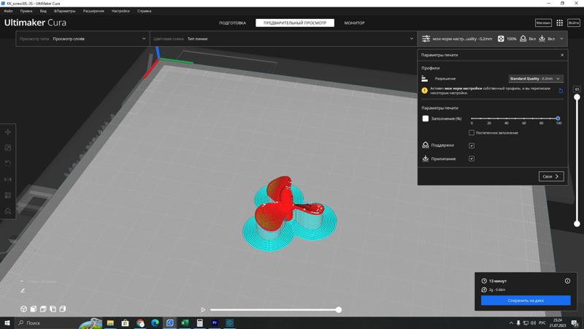
Task: Click the Заполнение infill pattern icon
Action: click(426, 118)
